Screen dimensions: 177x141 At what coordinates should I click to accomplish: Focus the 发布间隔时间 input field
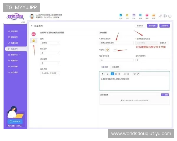point(153,60)
